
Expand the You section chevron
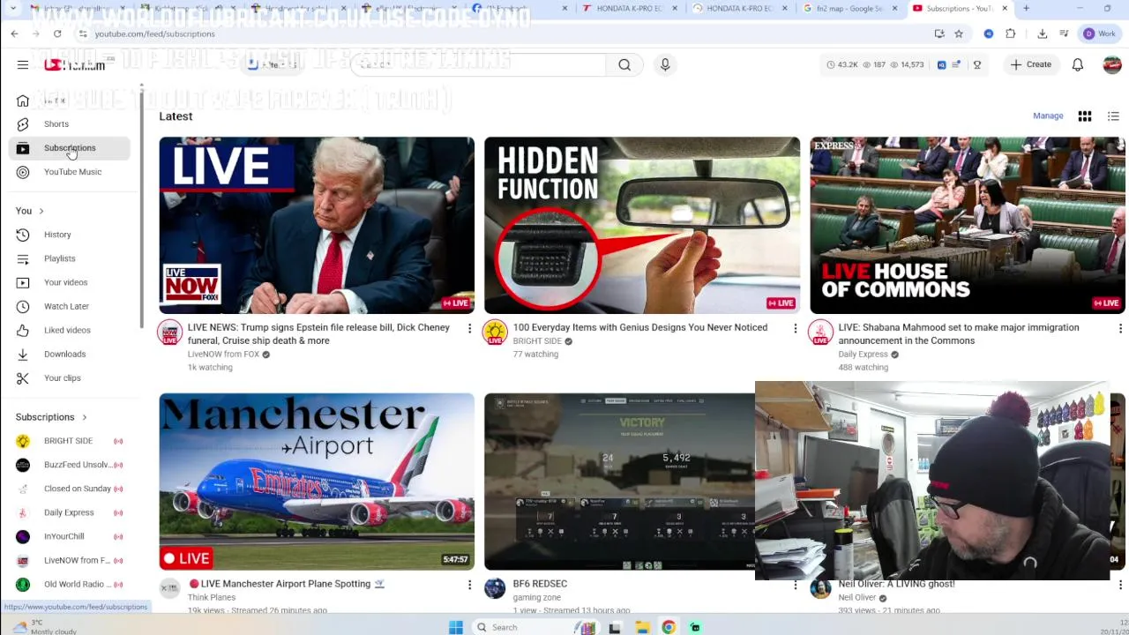click(41, 211)
